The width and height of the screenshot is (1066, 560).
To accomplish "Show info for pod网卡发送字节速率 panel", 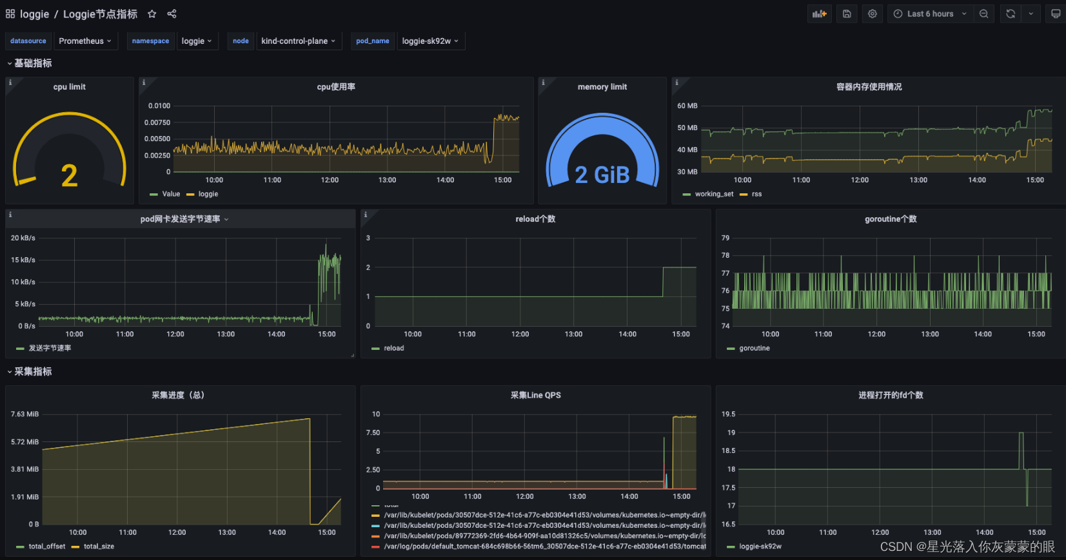I will tap(10, 215).
